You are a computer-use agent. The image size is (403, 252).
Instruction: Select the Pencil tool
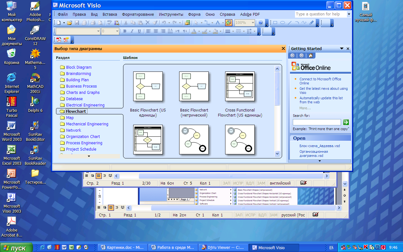click(311, 23)
